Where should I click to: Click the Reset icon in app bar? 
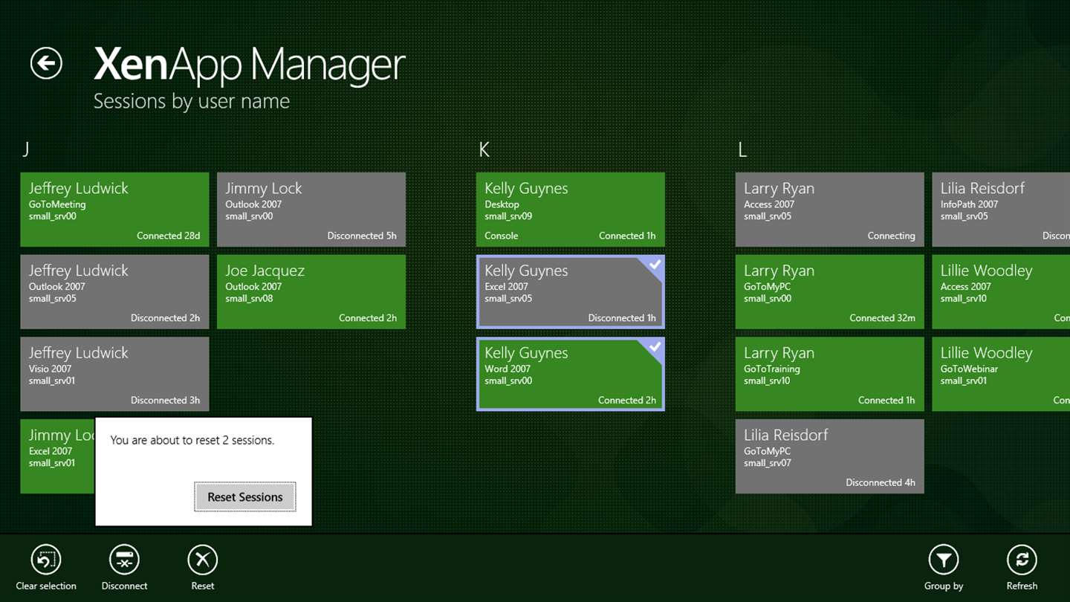(202, 560)
